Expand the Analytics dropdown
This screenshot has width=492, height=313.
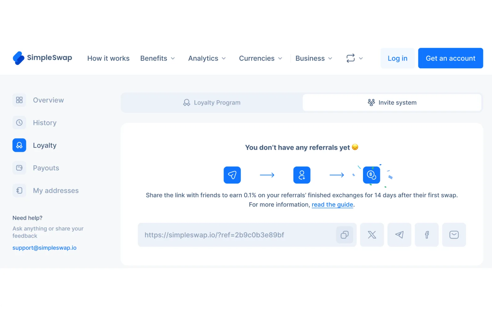(207, 58)
